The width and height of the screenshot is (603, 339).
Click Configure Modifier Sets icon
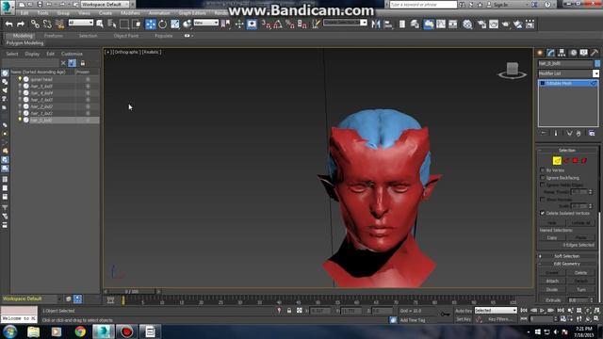592,134
